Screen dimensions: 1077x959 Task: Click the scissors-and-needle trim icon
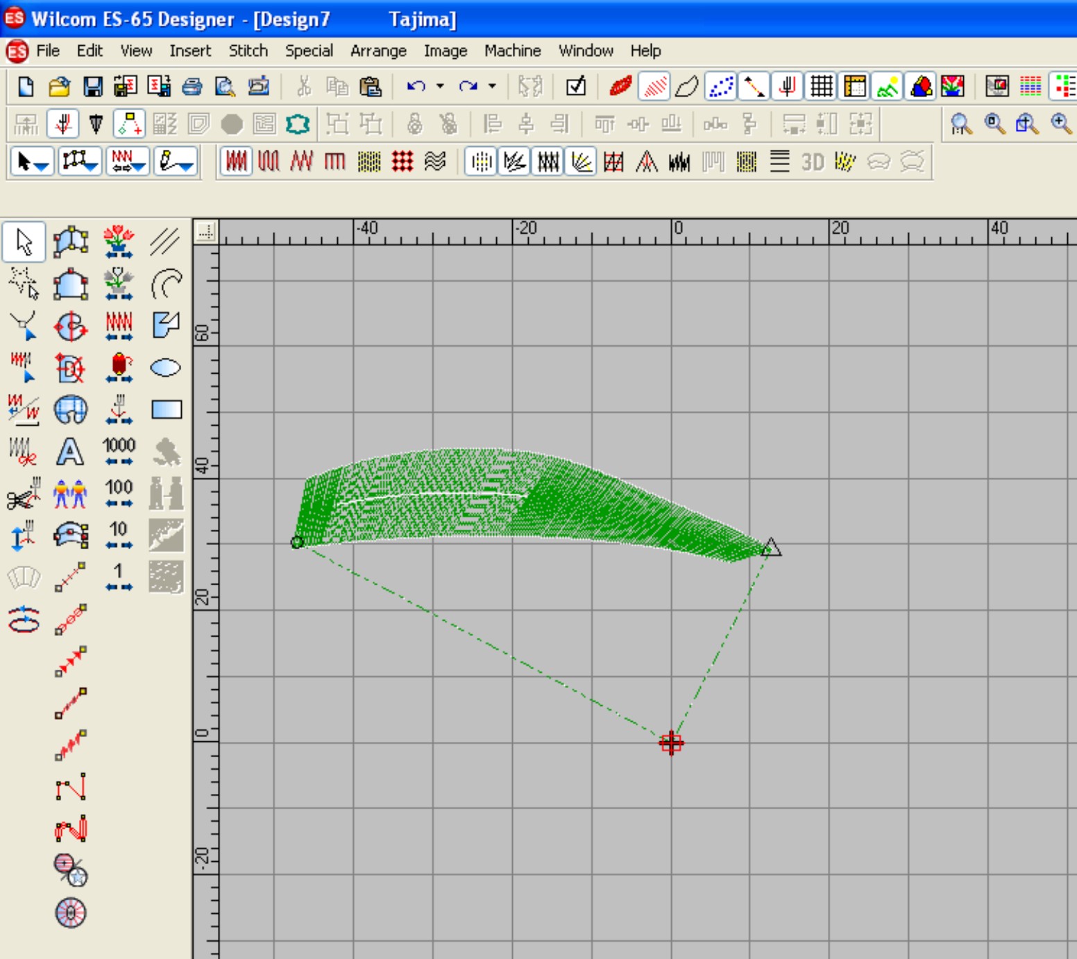point(23,494)
